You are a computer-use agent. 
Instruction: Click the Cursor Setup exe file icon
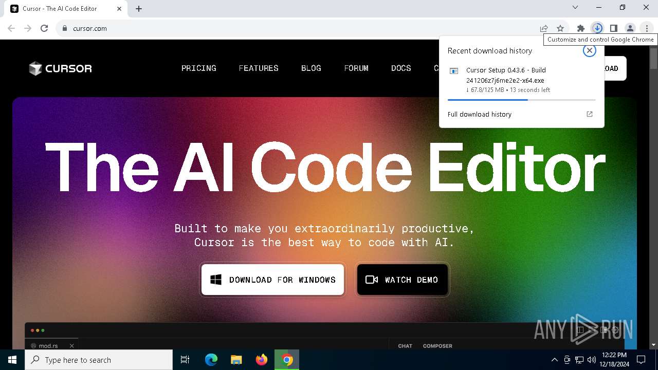[x=454, y=71]
